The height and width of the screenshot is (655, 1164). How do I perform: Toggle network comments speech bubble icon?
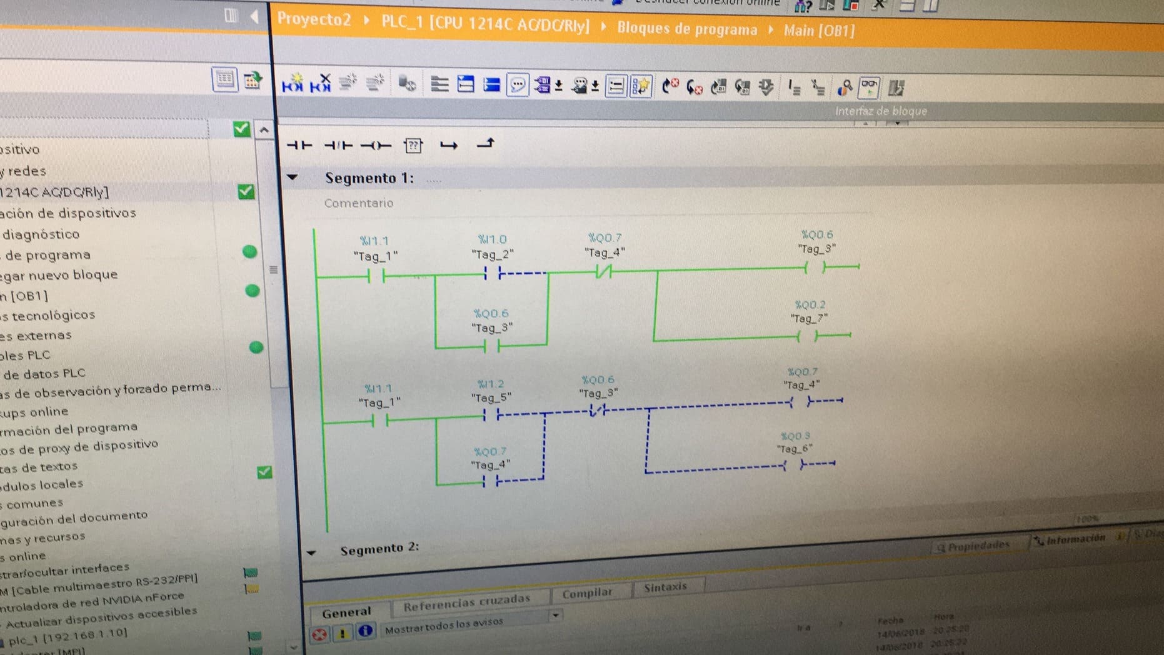tap(518, 85)
